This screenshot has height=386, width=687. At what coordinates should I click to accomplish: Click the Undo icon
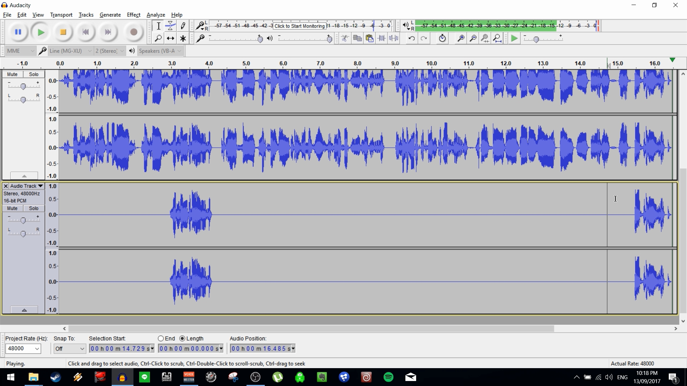pos(412,38)
